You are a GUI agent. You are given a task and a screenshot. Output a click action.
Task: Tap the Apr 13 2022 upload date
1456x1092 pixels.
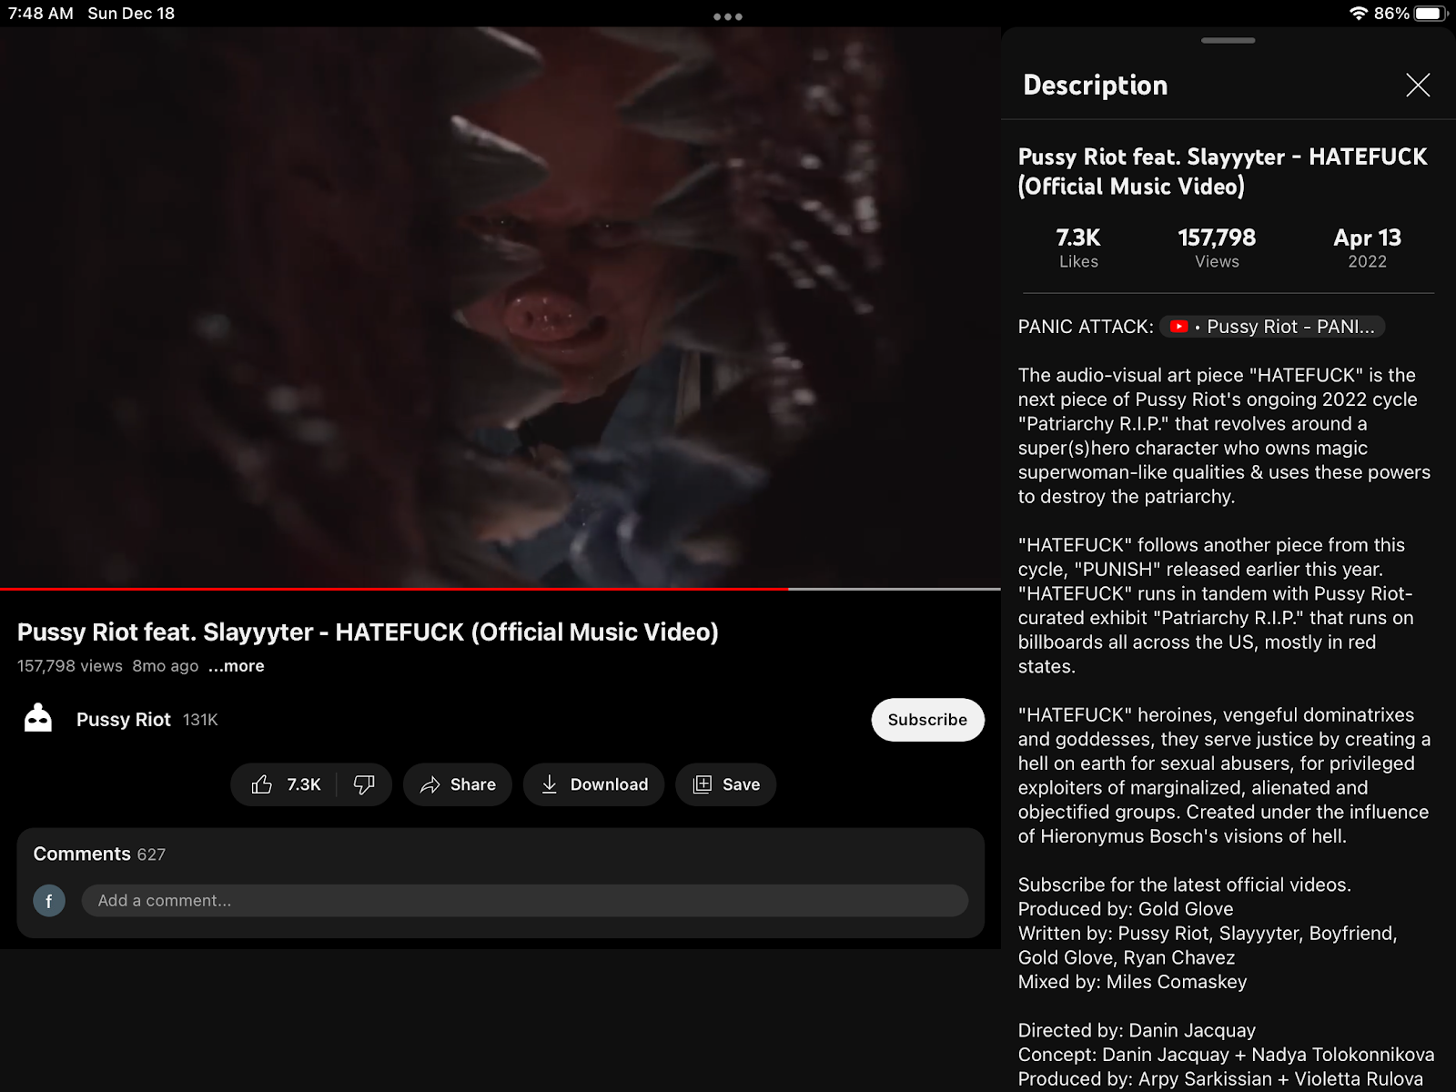point(1367,248)
